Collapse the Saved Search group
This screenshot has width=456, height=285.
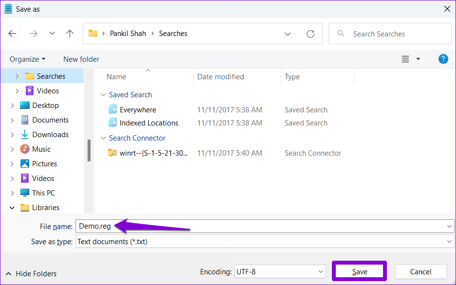pos(103,95)
